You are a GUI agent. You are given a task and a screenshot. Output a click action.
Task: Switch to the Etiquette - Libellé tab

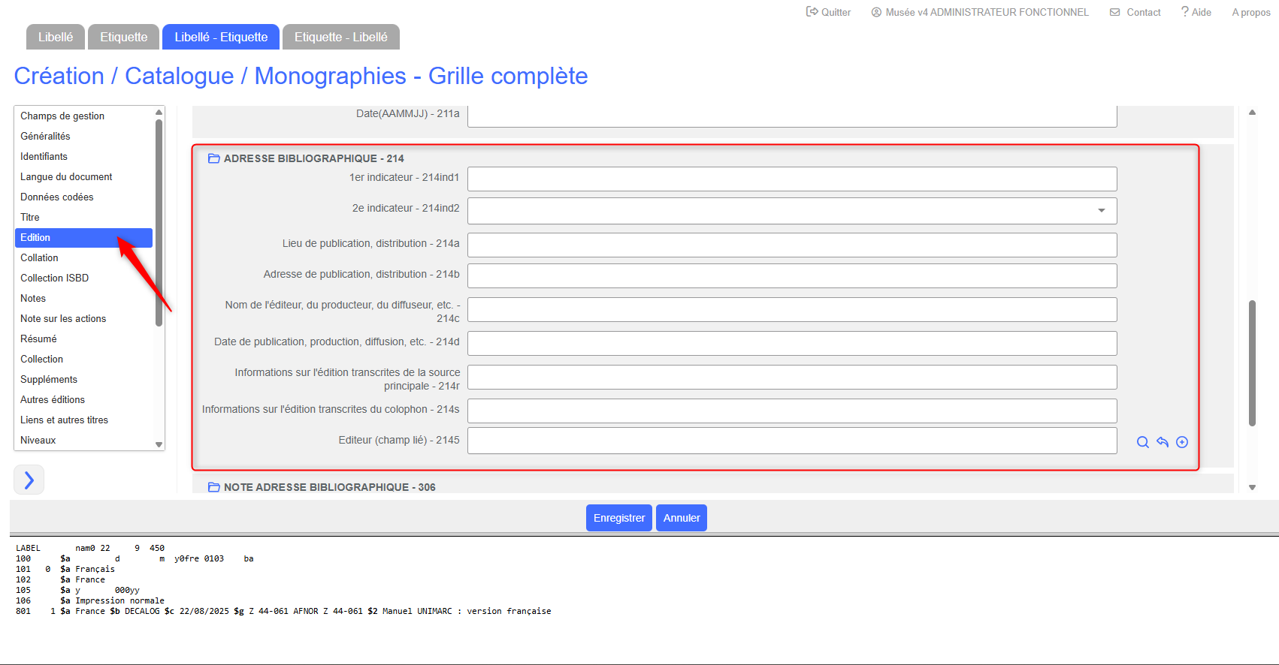pyautogui.click(x=340, y=37)
